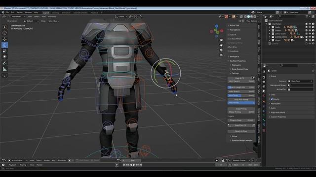Expand the Rigid Body World section

pyautogui.click(x=277, y=113)
